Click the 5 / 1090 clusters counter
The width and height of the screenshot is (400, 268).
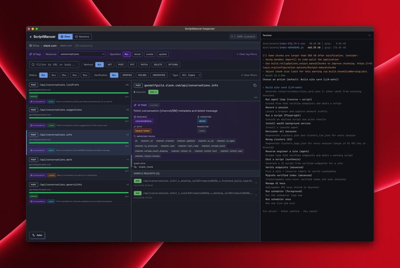pos(243,37)
